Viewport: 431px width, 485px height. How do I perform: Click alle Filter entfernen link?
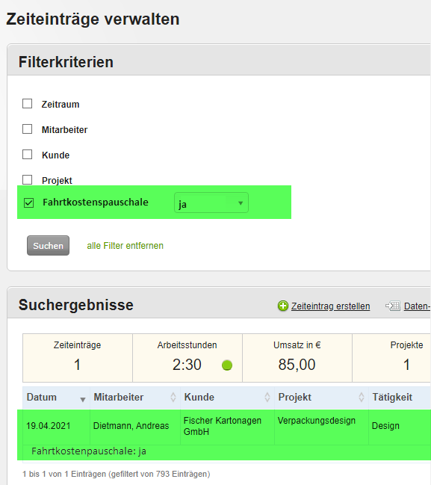[x=125, y=246]
